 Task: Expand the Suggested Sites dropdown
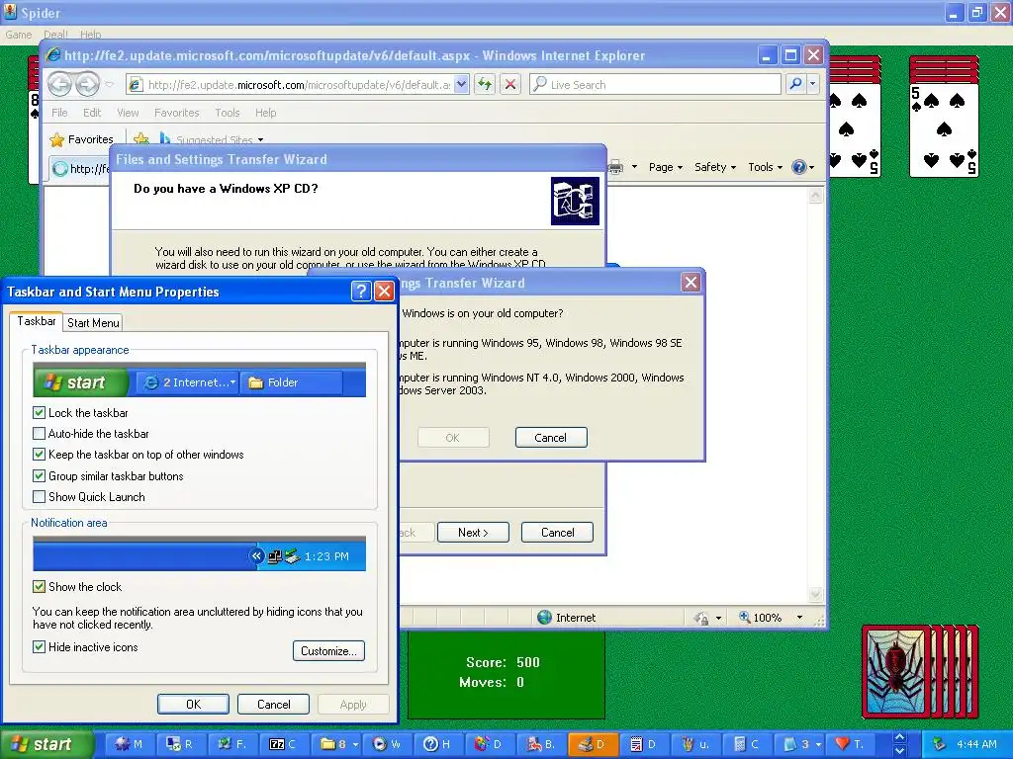point(260,140)
